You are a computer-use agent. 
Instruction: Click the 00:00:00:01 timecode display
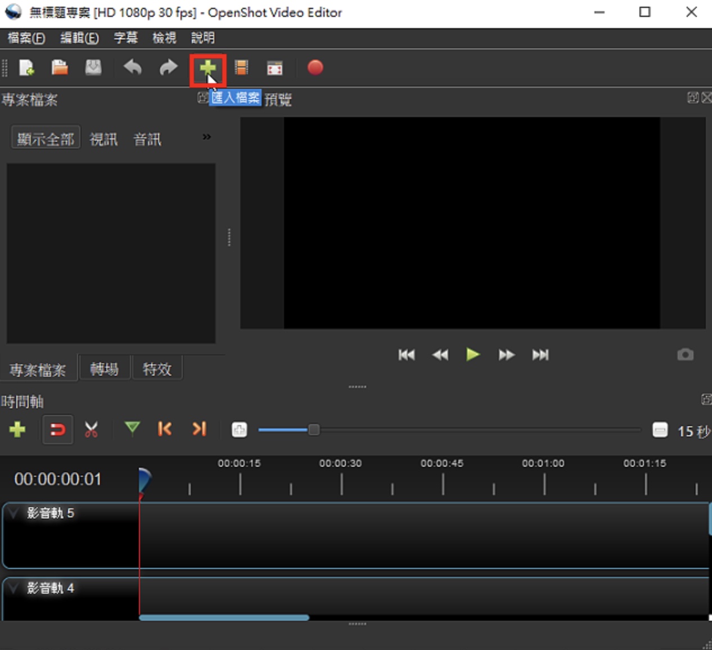(58, 479)
